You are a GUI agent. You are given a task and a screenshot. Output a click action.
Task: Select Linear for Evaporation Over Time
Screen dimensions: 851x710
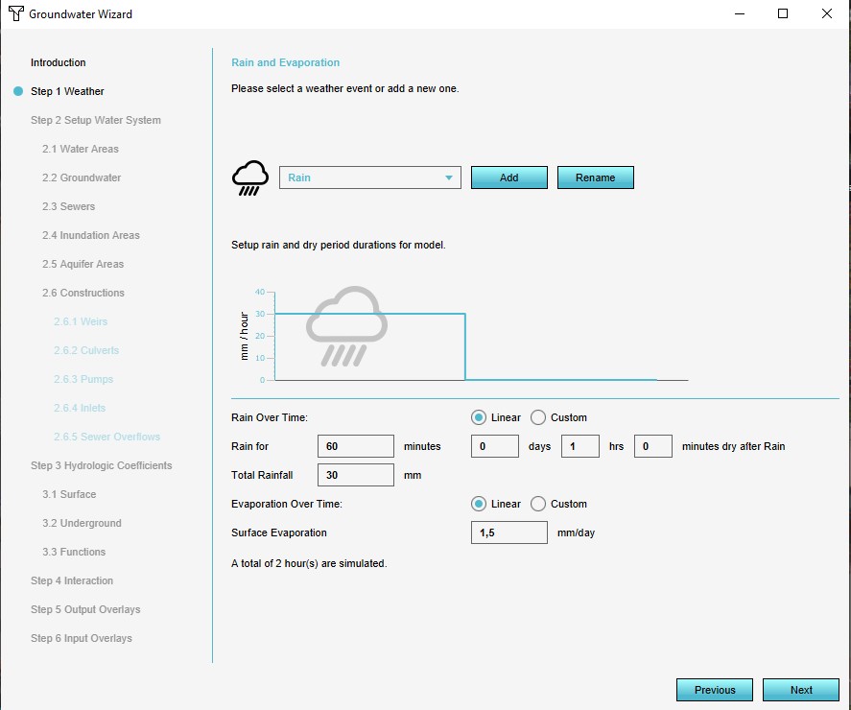coord(479,504)
